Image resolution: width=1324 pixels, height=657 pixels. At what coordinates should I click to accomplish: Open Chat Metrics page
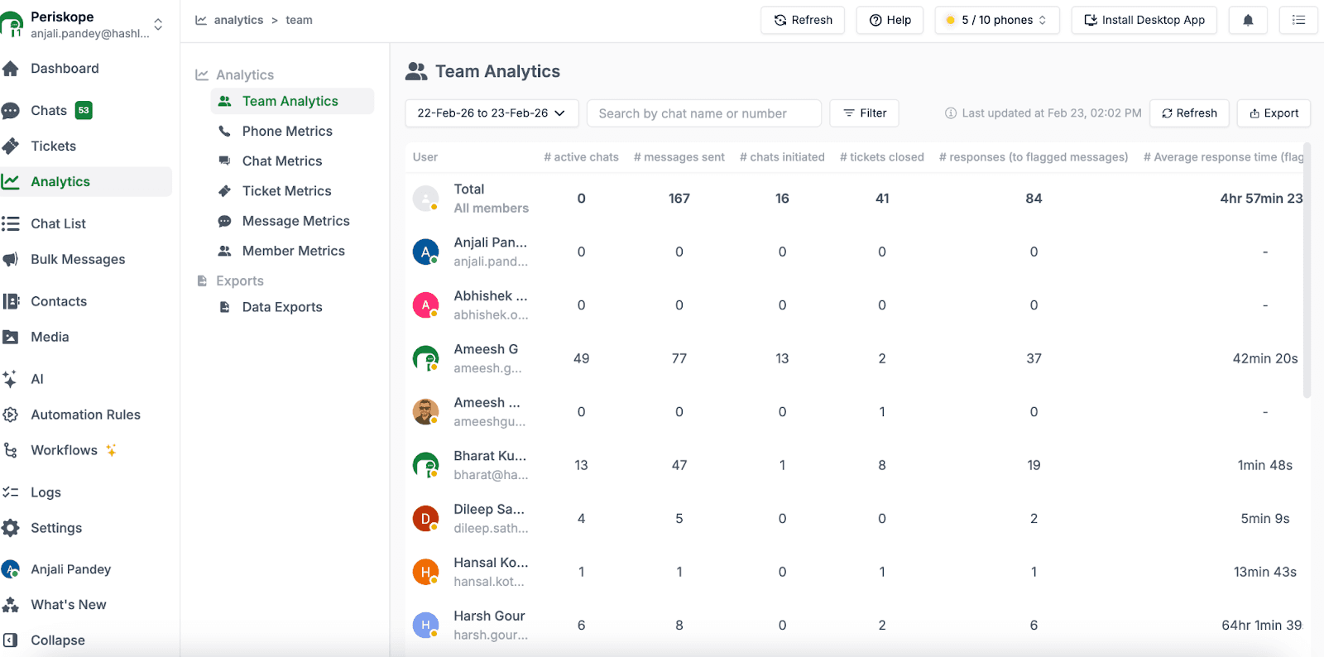coord(282,161)
